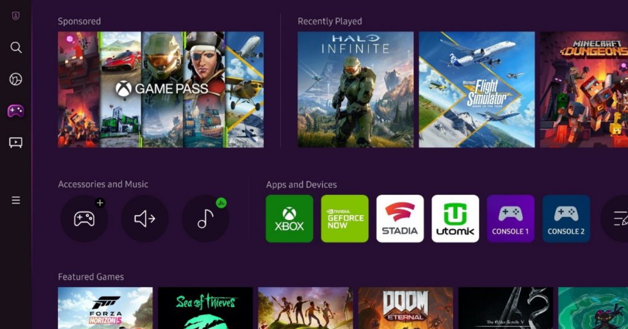Open NVIDIA GeForce Now

[344, 219]
